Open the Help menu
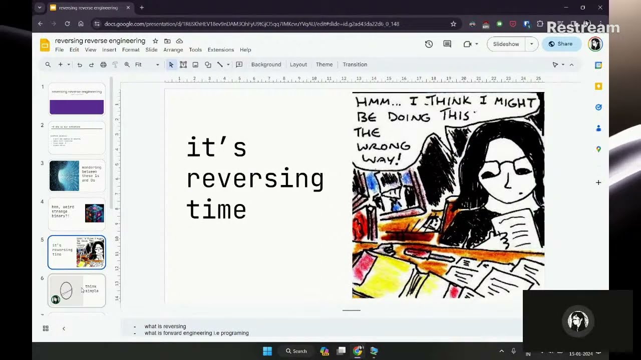The image size is (641, 360). [245, 50]
